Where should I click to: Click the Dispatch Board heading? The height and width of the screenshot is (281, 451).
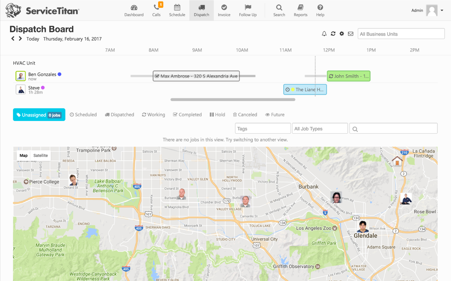(42, 29)
